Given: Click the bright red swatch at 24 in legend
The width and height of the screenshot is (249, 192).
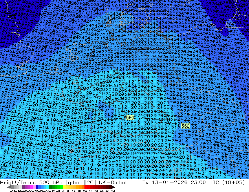Looking at the screenshot, I should (x=86, y=187).
